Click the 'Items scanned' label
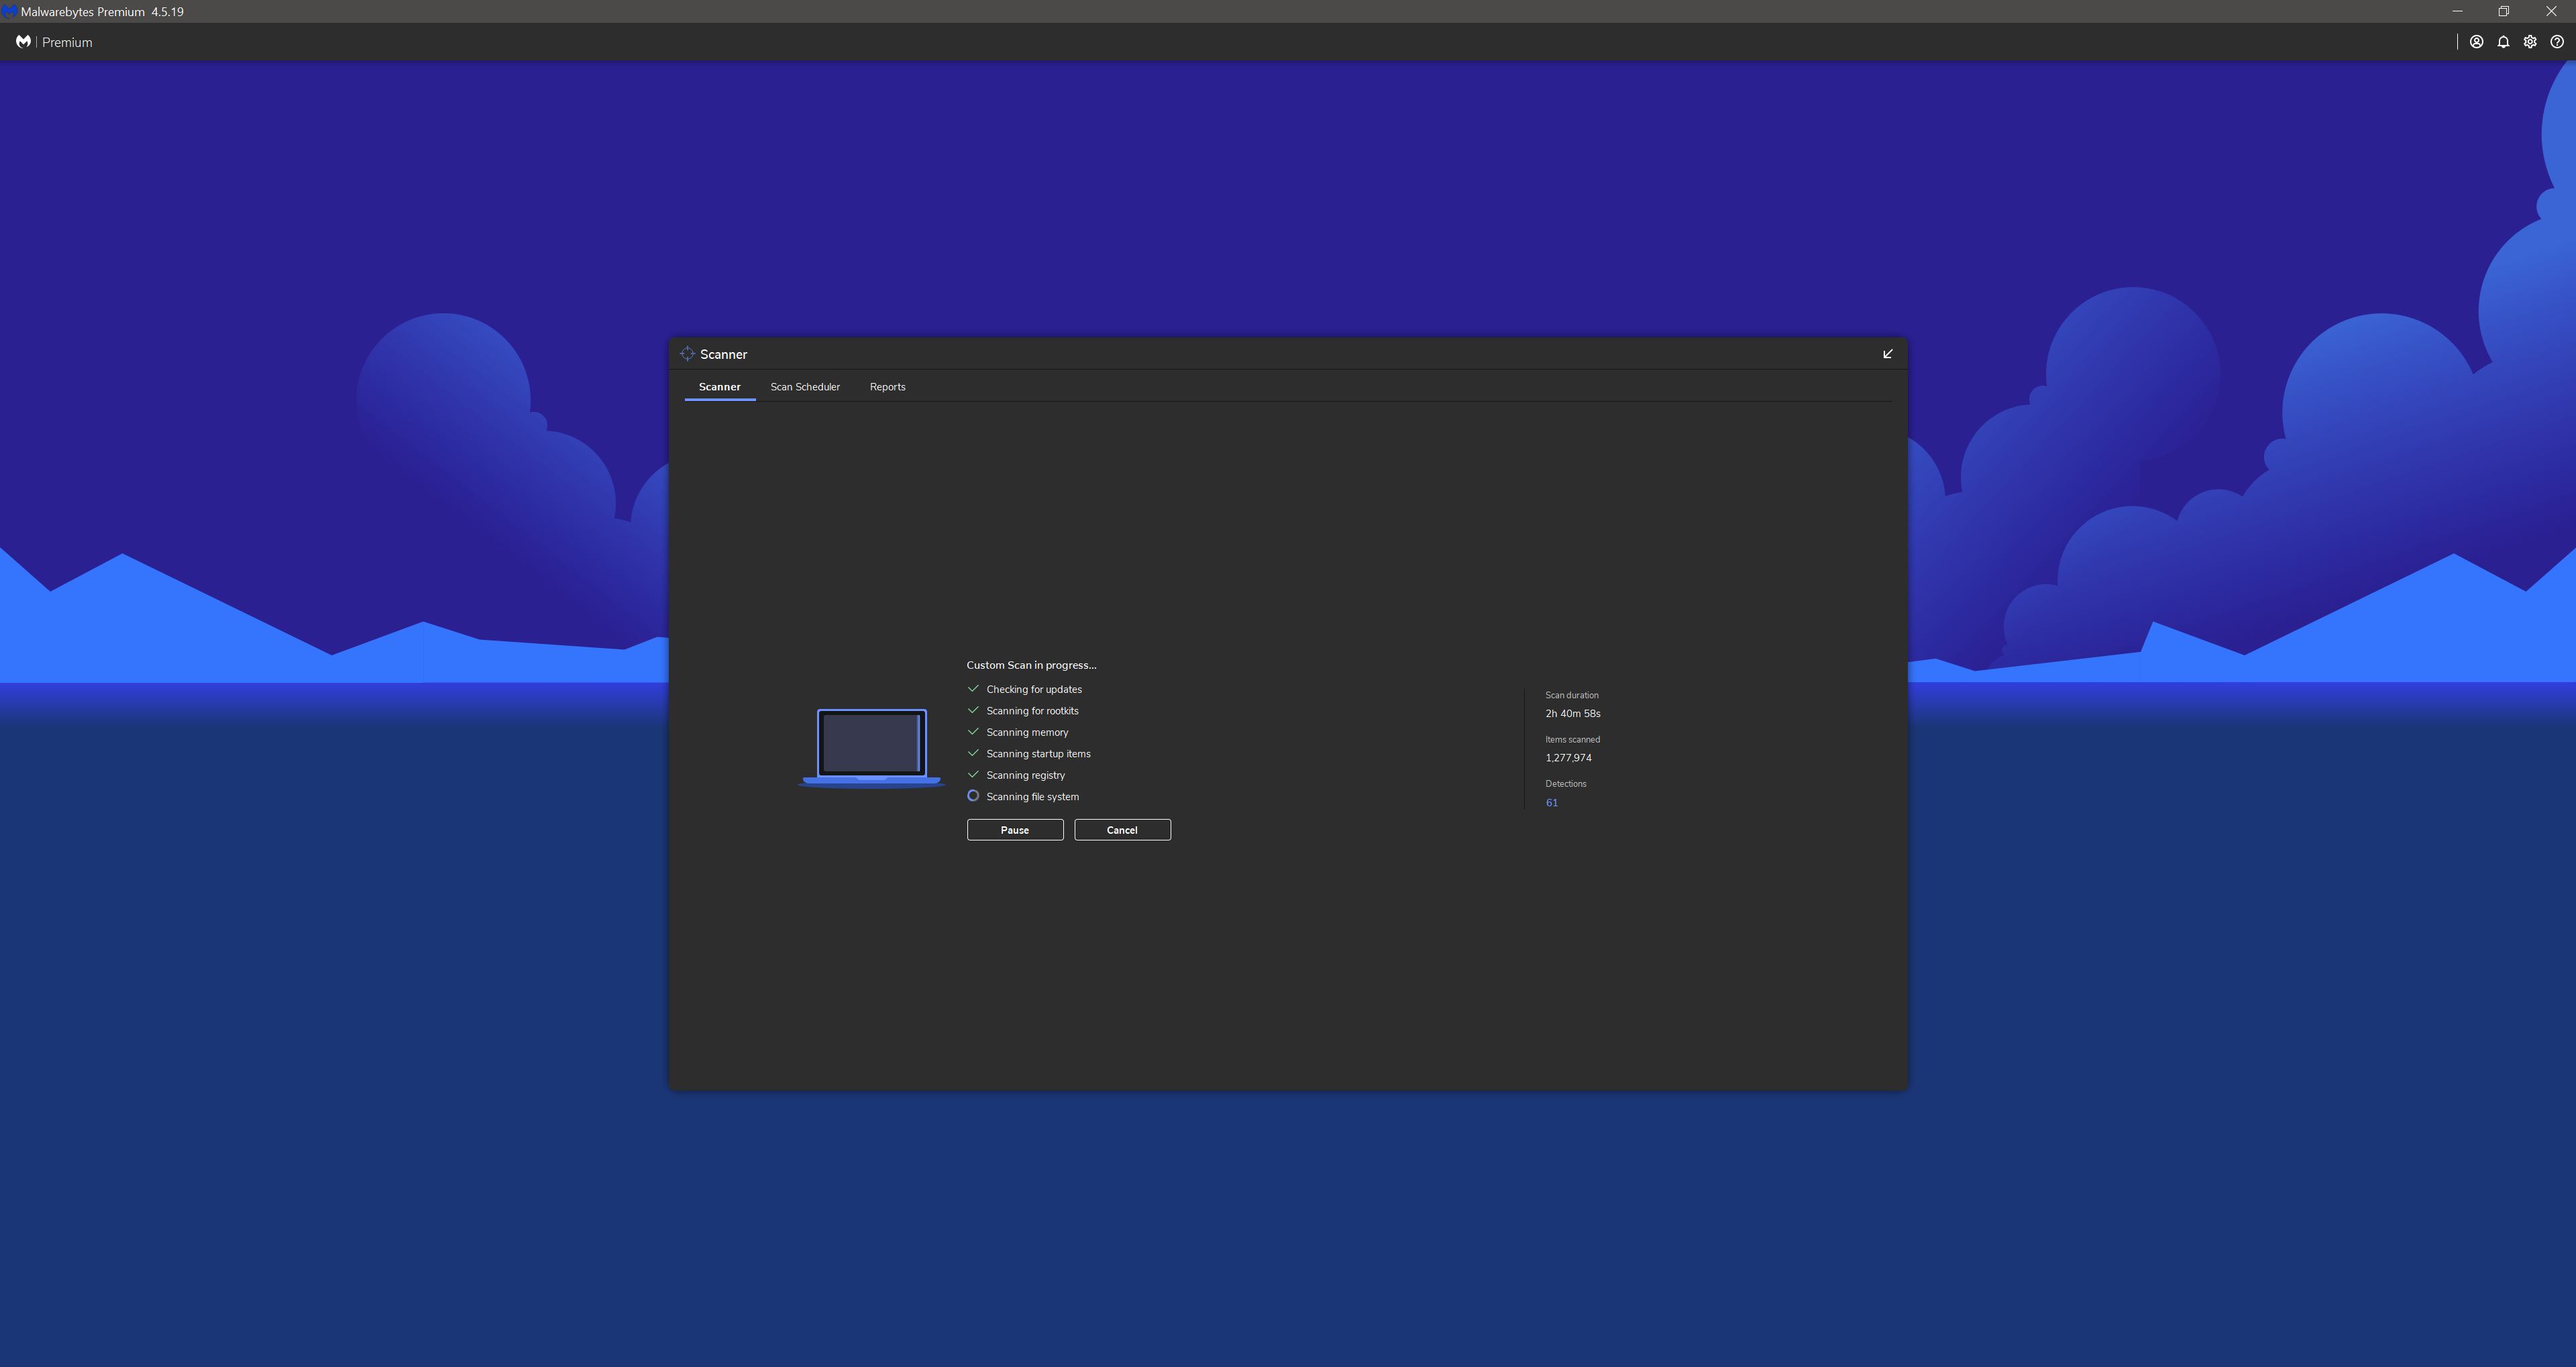The height and width of the screenshot is (1367, 2576). 1572,740
